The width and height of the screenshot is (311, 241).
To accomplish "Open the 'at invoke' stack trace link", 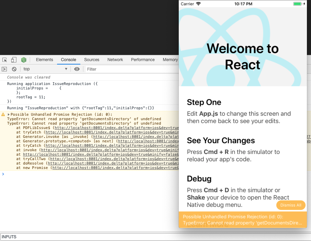I will click(110, 150).
